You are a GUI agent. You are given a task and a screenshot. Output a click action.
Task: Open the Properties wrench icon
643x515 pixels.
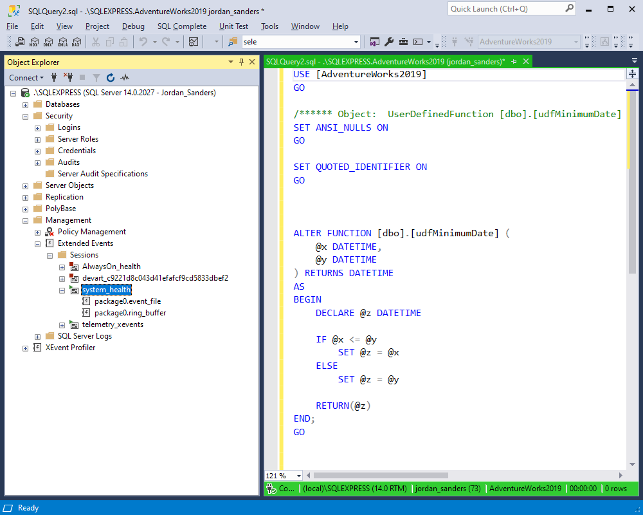click(x=389, y=42)
